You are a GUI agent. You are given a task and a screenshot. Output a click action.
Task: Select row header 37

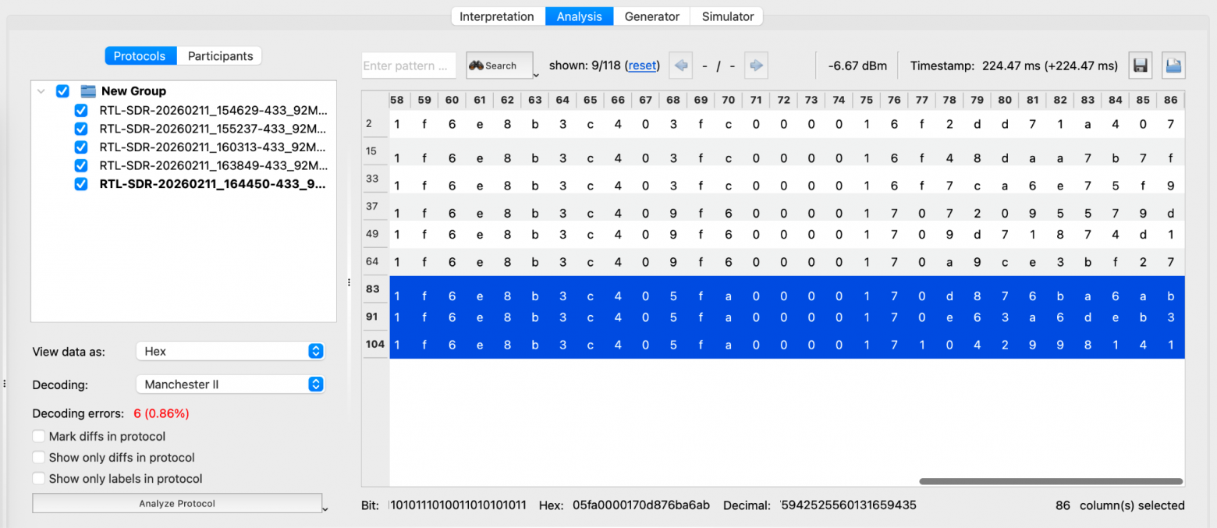[375, 207]
